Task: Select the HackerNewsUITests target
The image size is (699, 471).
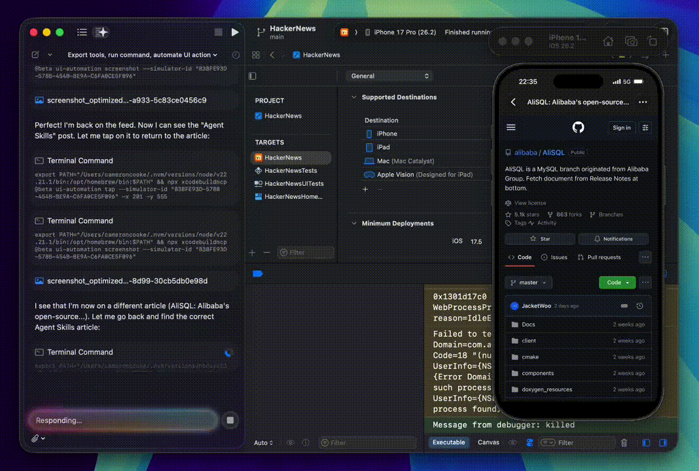Action: [294, 183]
